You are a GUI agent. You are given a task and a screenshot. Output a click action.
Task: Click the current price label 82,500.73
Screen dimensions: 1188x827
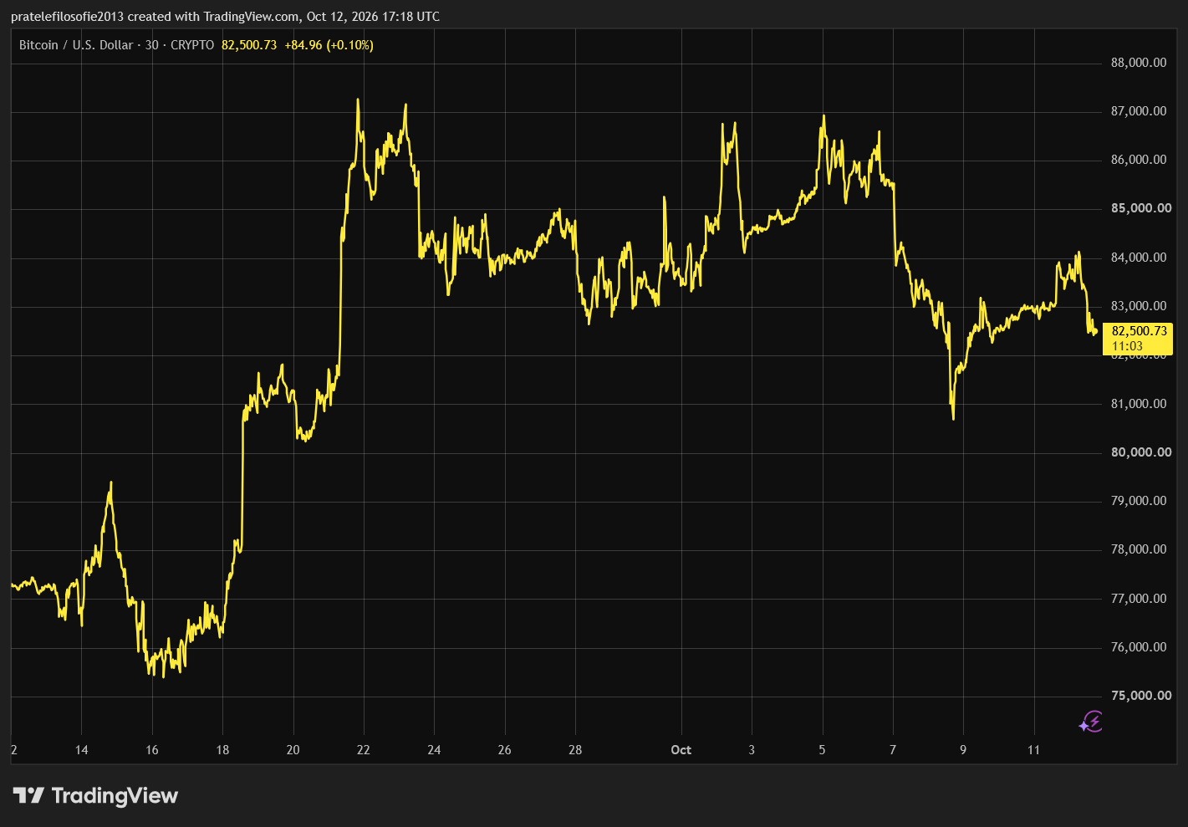coord(1139,331)
